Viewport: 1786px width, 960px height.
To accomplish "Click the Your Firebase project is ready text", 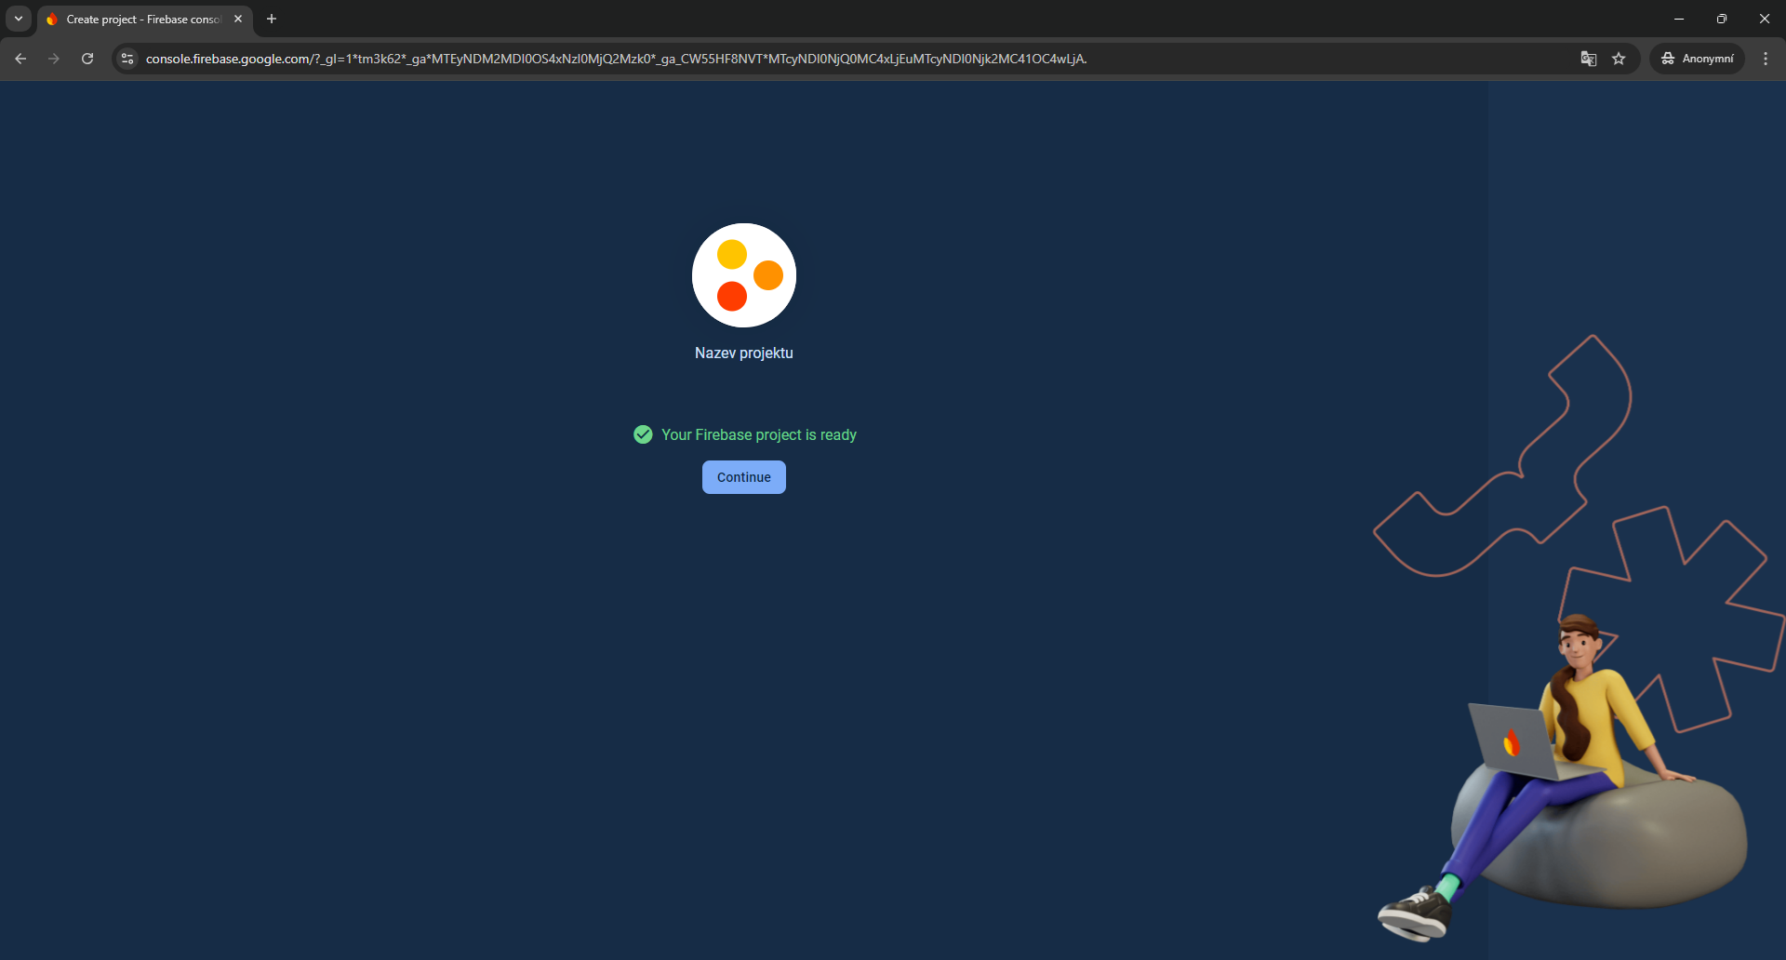I will coord(758,434).
